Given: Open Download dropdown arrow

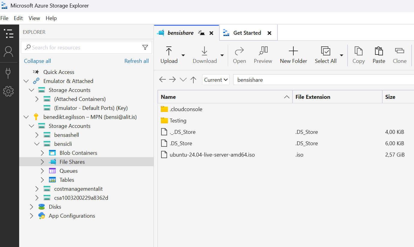Looking at the screenshot, I should (x=222, y=55).
